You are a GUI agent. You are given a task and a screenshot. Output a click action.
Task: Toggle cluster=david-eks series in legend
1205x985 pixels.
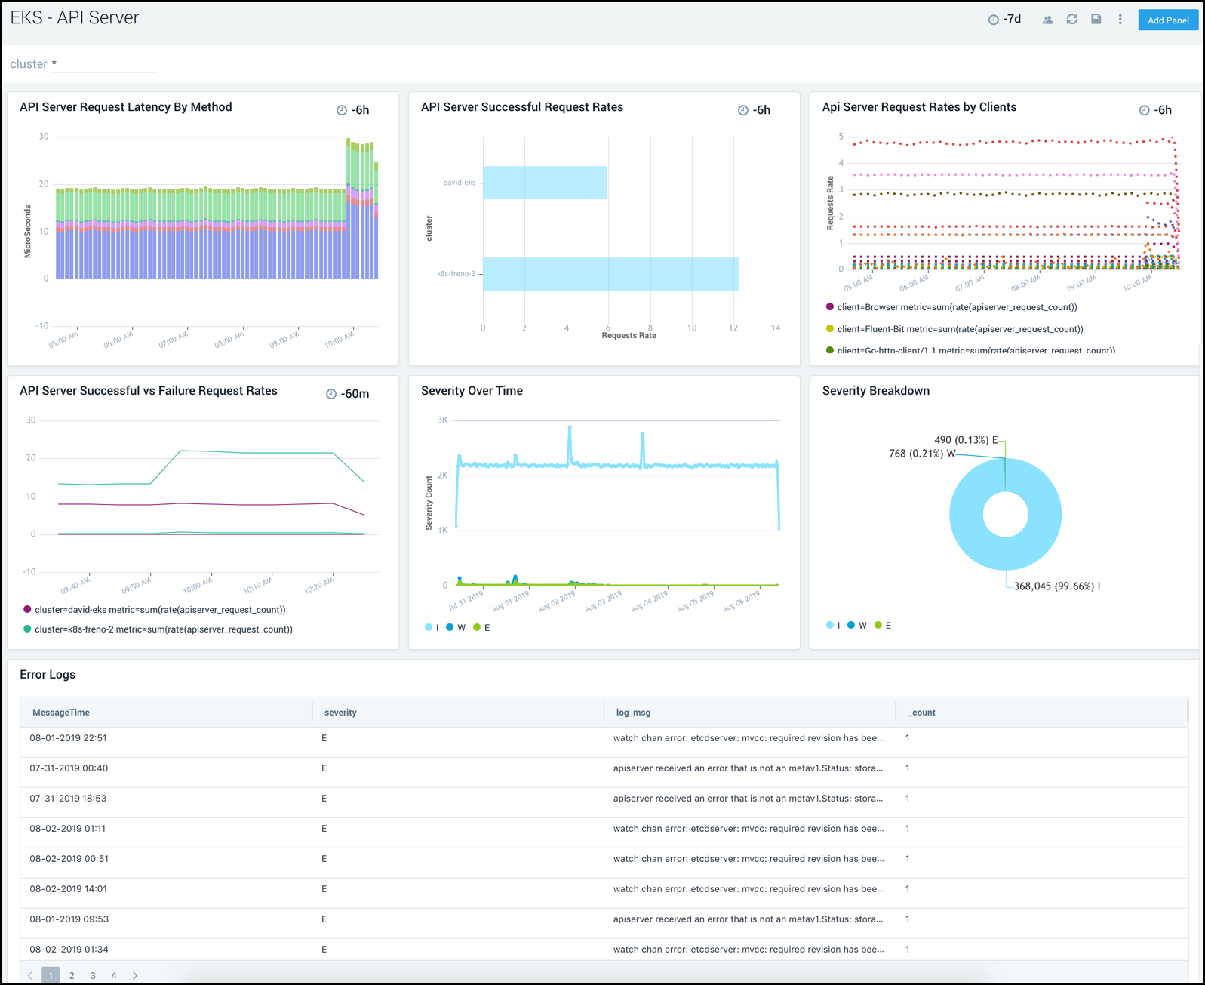pyautogui.click(x=159, y=609)
